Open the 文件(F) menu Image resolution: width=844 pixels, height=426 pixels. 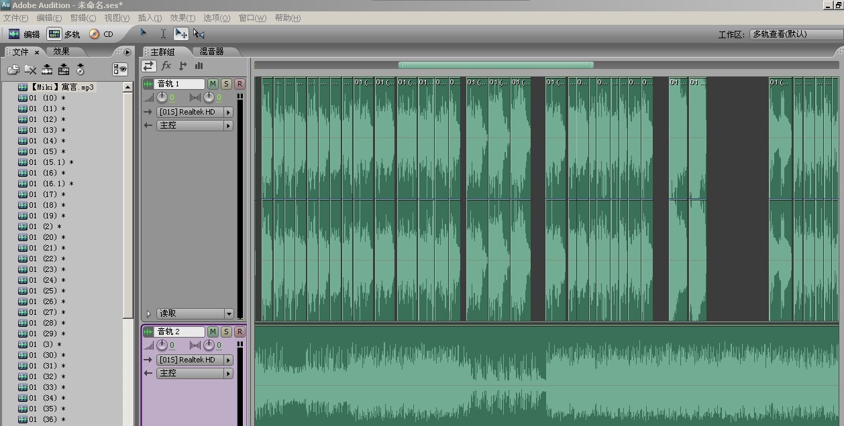click(15, 18)
